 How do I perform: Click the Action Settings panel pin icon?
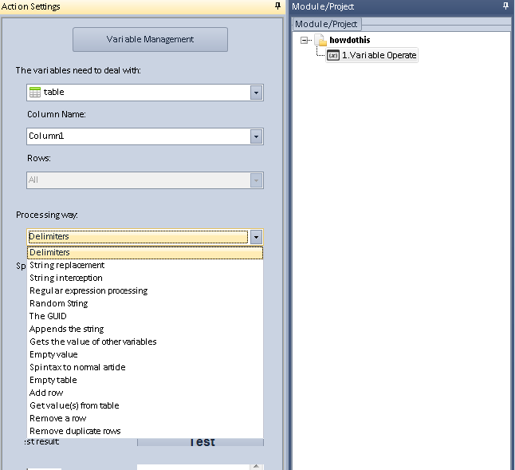pyautogui.click(x=277, y=6)
